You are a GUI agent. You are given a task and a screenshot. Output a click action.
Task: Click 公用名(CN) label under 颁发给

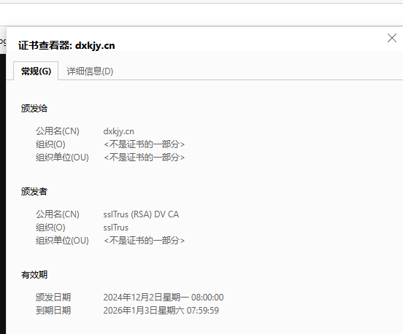tap(58, 131)
